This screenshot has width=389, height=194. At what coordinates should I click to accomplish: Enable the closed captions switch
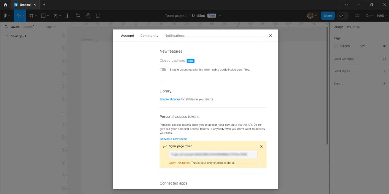click(x=163, y=70)
